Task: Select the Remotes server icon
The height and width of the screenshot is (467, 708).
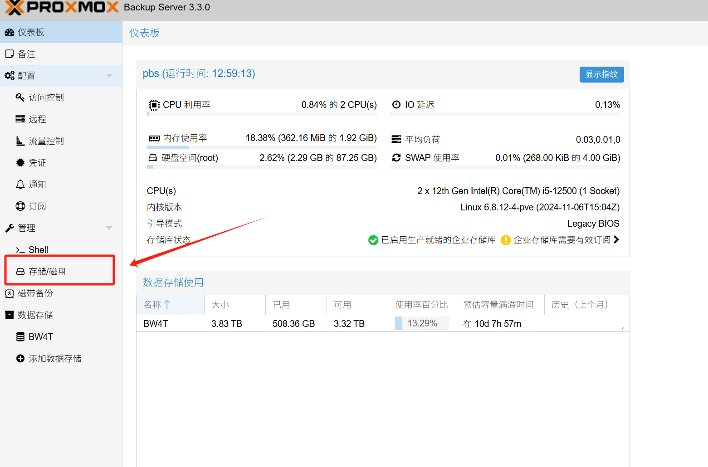Action: point(20,119)
